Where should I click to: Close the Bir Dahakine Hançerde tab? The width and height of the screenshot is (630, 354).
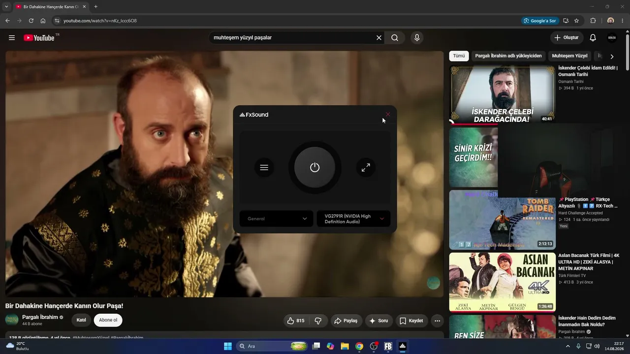[84, 7]
